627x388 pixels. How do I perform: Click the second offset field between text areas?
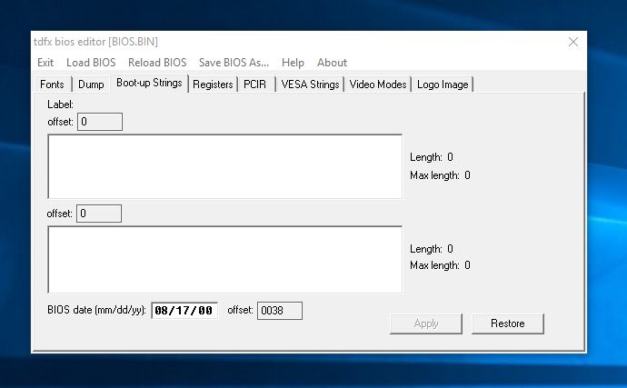(99, 214)
